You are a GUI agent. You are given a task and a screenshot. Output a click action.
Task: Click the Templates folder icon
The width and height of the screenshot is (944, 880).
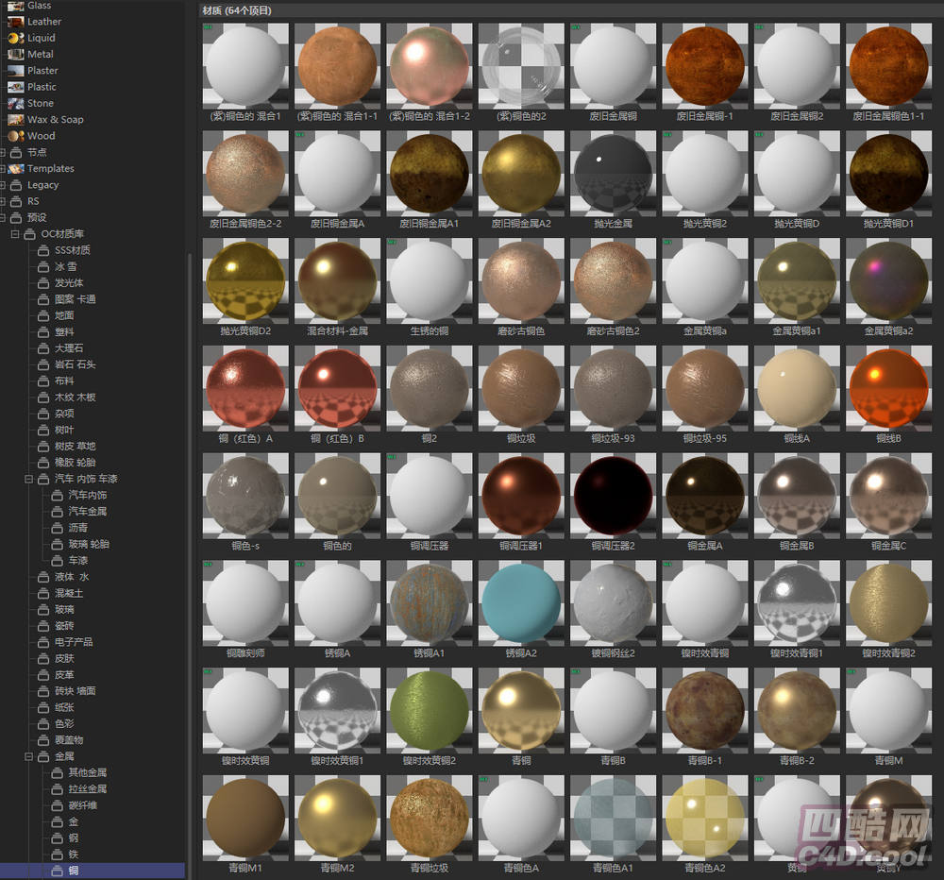click(15, 169)
